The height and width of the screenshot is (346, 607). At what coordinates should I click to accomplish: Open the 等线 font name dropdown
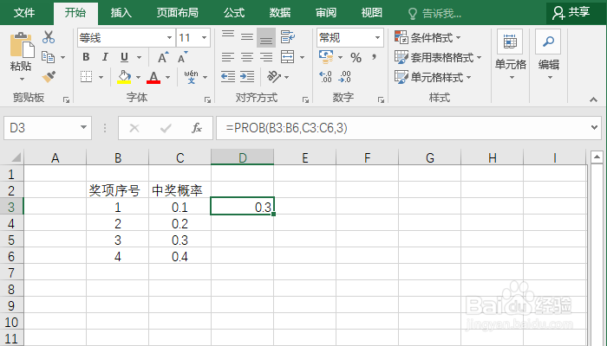(x=169, y=37)
